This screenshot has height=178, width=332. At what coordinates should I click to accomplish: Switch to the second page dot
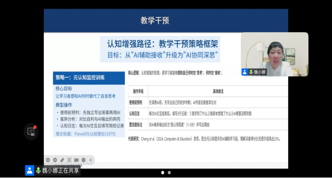169,173
